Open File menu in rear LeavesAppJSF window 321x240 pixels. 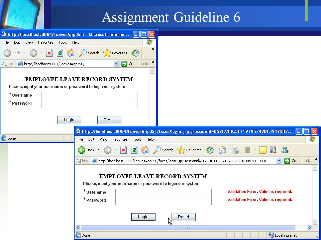[6, 42]
